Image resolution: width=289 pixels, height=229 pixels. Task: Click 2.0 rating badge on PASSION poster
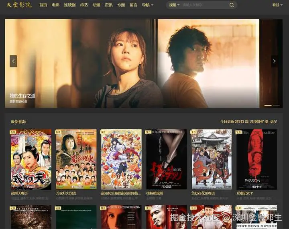point(239,132)
